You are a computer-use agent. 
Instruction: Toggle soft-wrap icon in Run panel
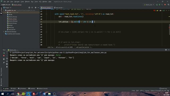tap(7, 59)
